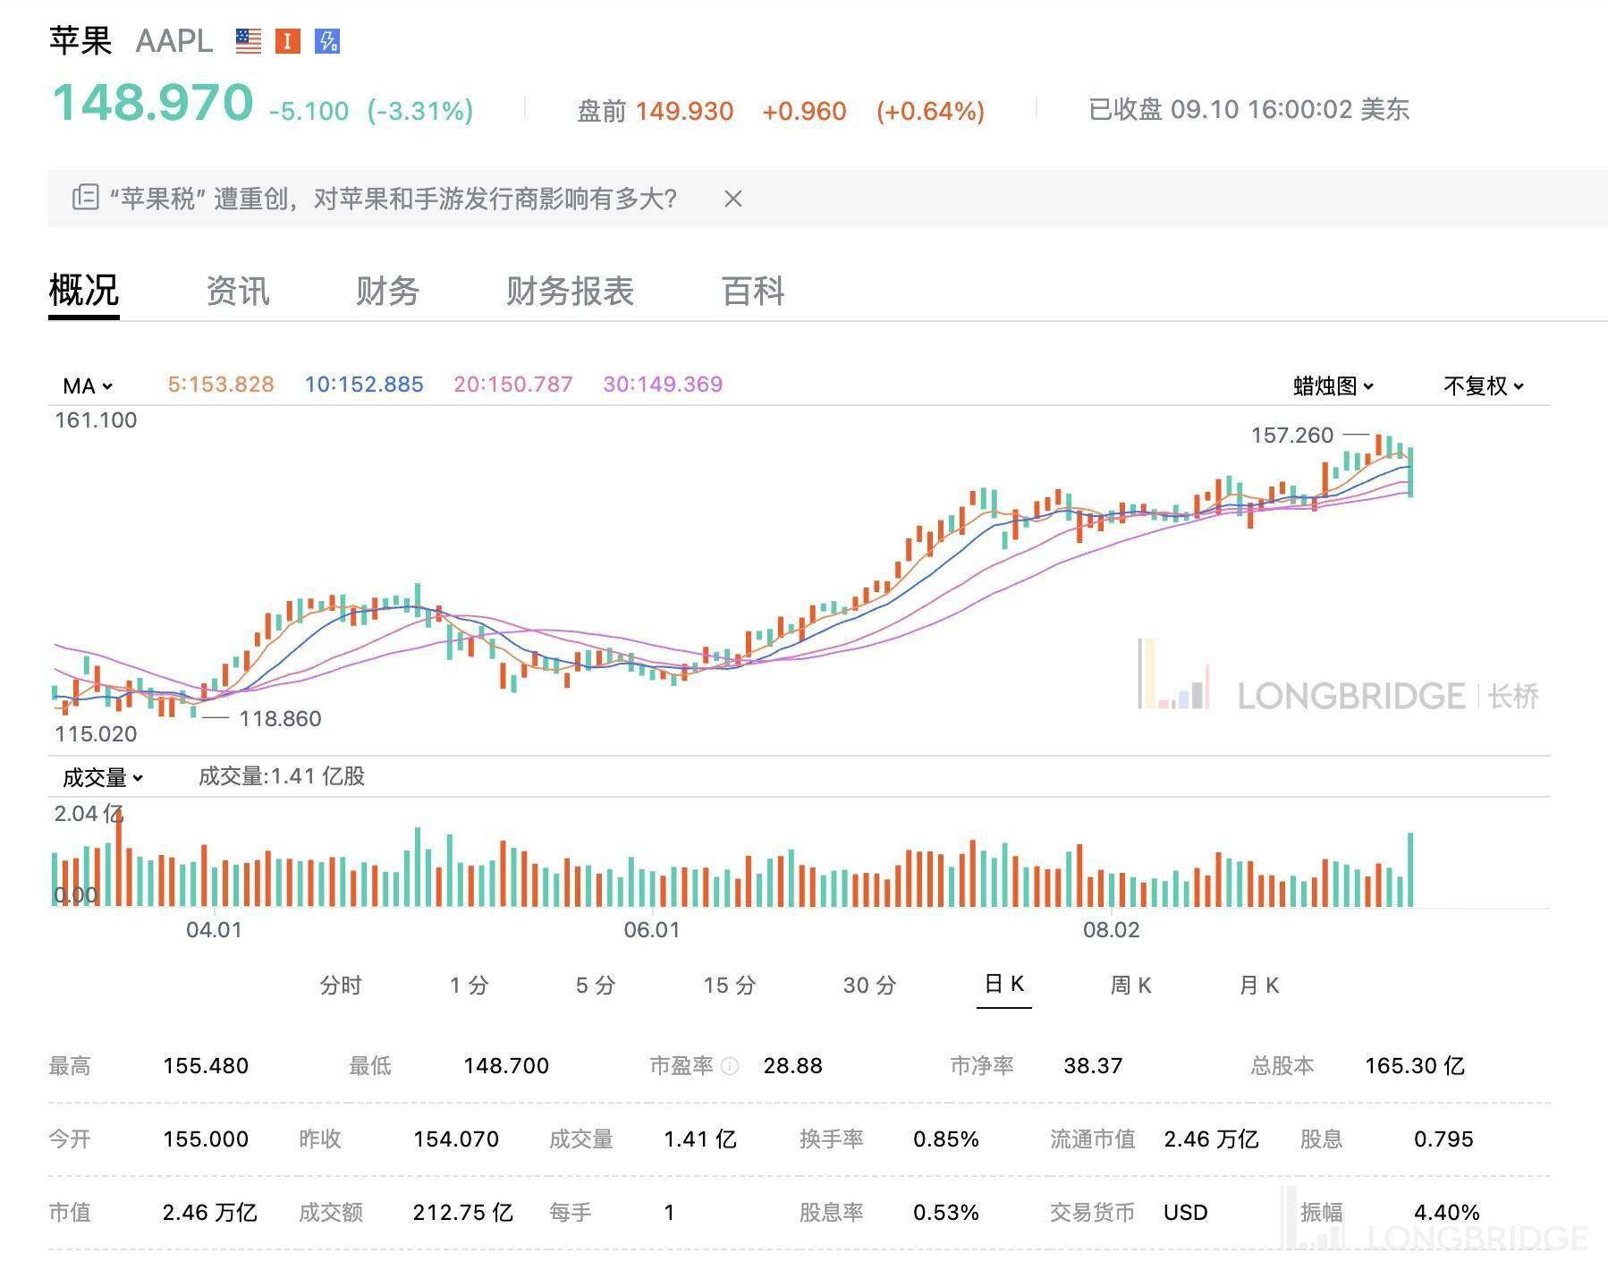
Task: Click the 已收盘 09.10 16:00:02 status
Action: click(1249, 110)
